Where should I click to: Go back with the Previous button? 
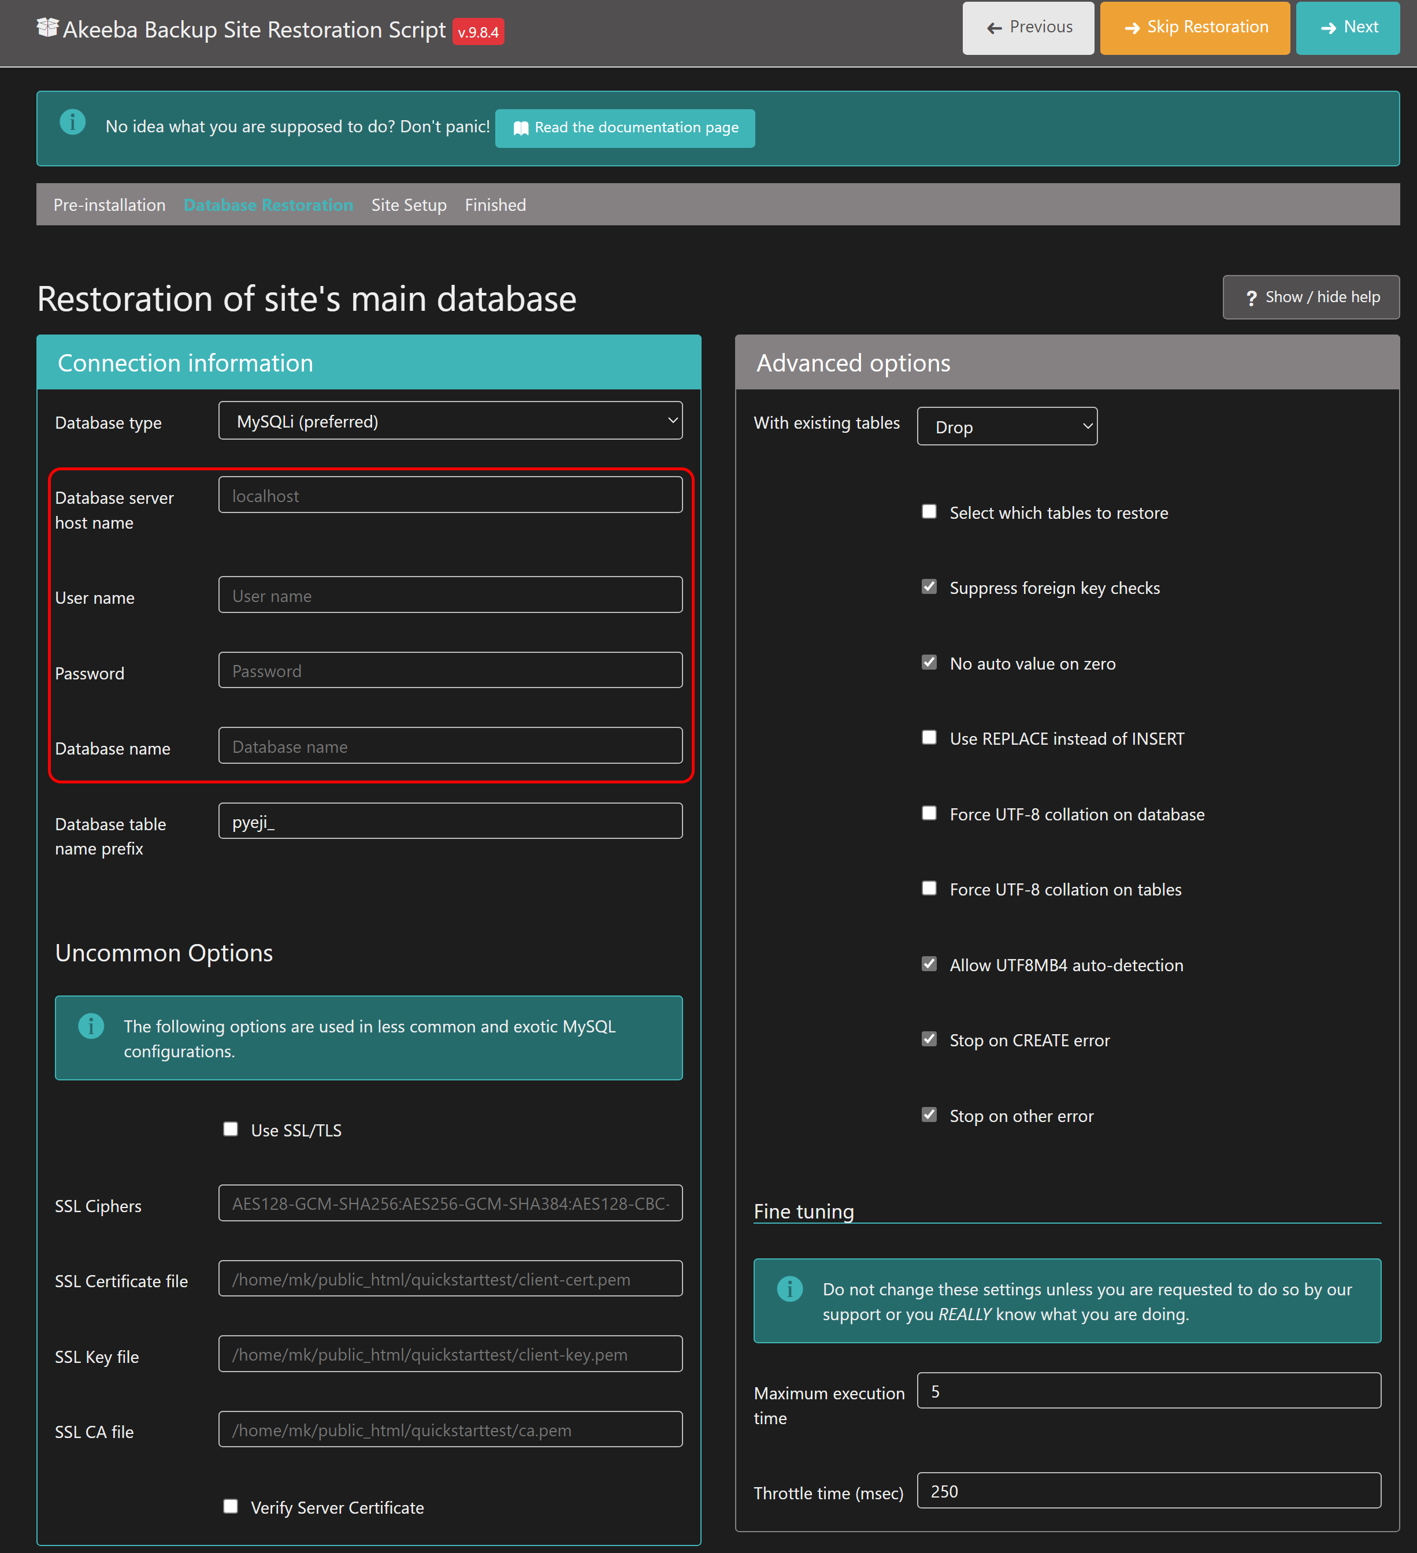(x=1028, y=28)
